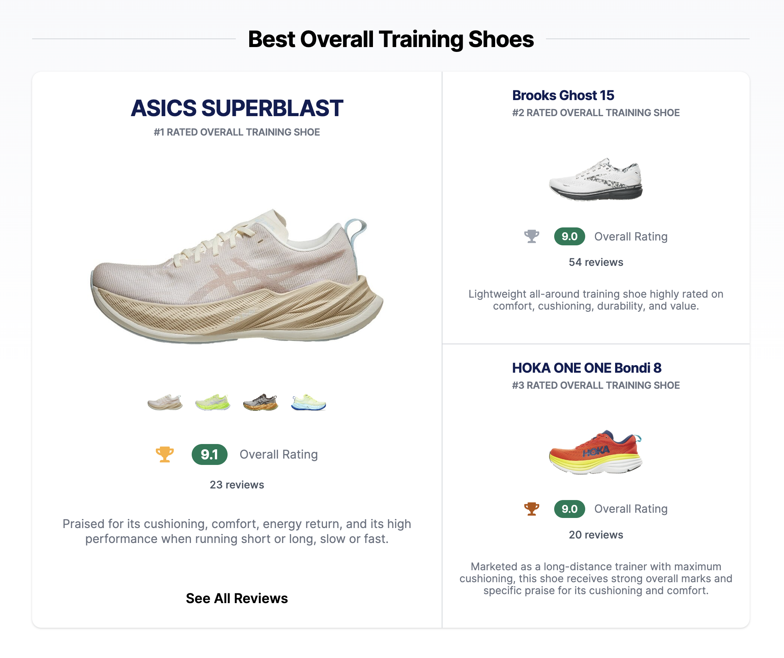Click the bronze trophy icon for HOKA Bondi 8
This screenshot has height=658, width=784.
[x=532, y=509]
